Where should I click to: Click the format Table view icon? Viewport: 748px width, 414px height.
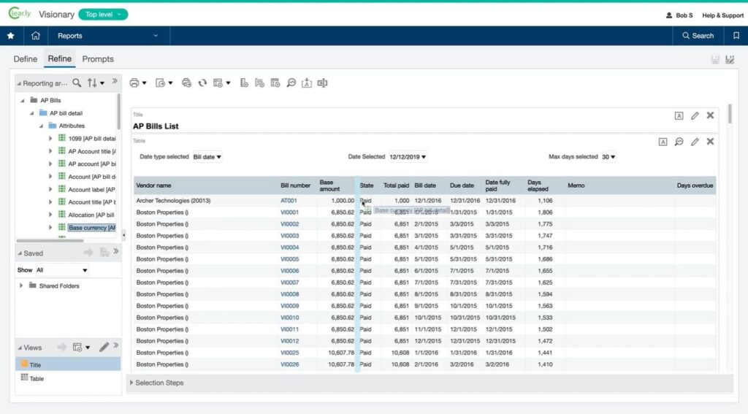click(x=663, y=142)
